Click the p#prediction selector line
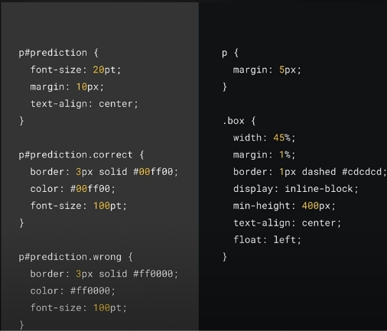This screenshot has height=331, width=387. (x=58, y=53)
